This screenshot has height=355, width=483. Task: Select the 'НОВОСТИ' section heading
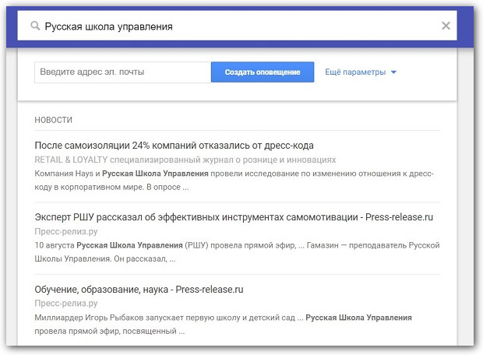54,119
